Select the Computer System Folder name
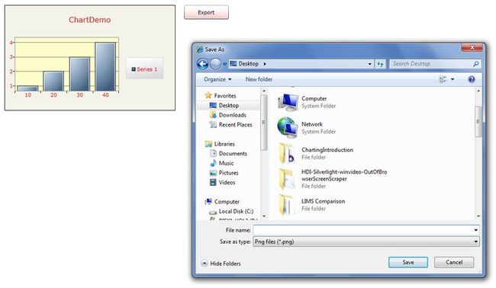The image size is (496, 288). (314, 98)
